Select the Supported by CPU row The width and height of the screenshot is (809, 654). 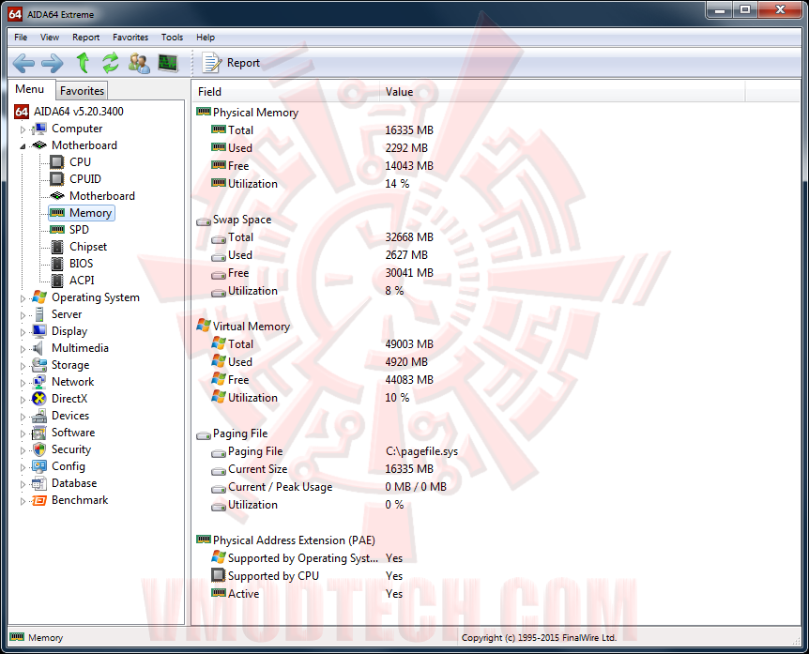(x=273, y=576)
